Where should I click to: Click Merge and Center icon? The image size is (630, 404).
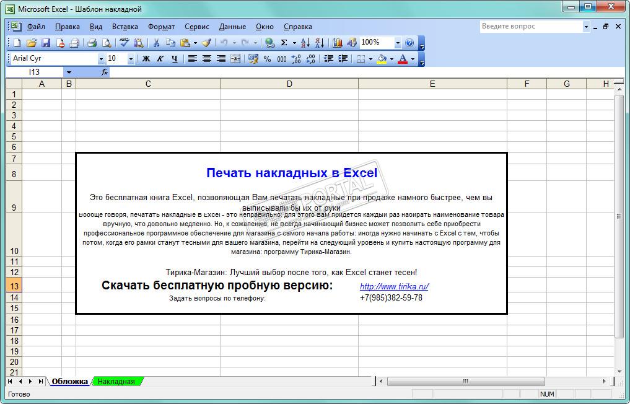coord(235,59)
